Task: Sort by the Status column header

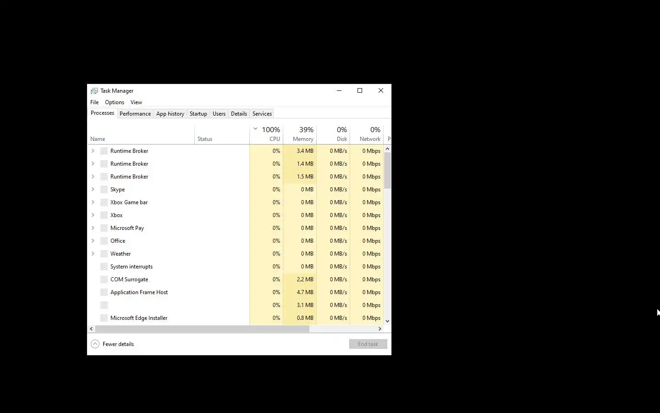Action: click(222, 135)
